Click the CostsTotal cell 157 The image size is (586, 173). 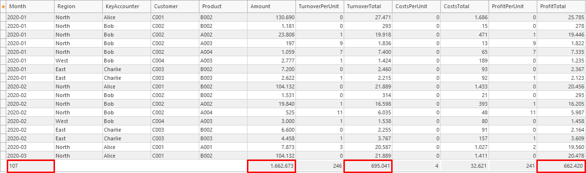click(x=464, y=138)
